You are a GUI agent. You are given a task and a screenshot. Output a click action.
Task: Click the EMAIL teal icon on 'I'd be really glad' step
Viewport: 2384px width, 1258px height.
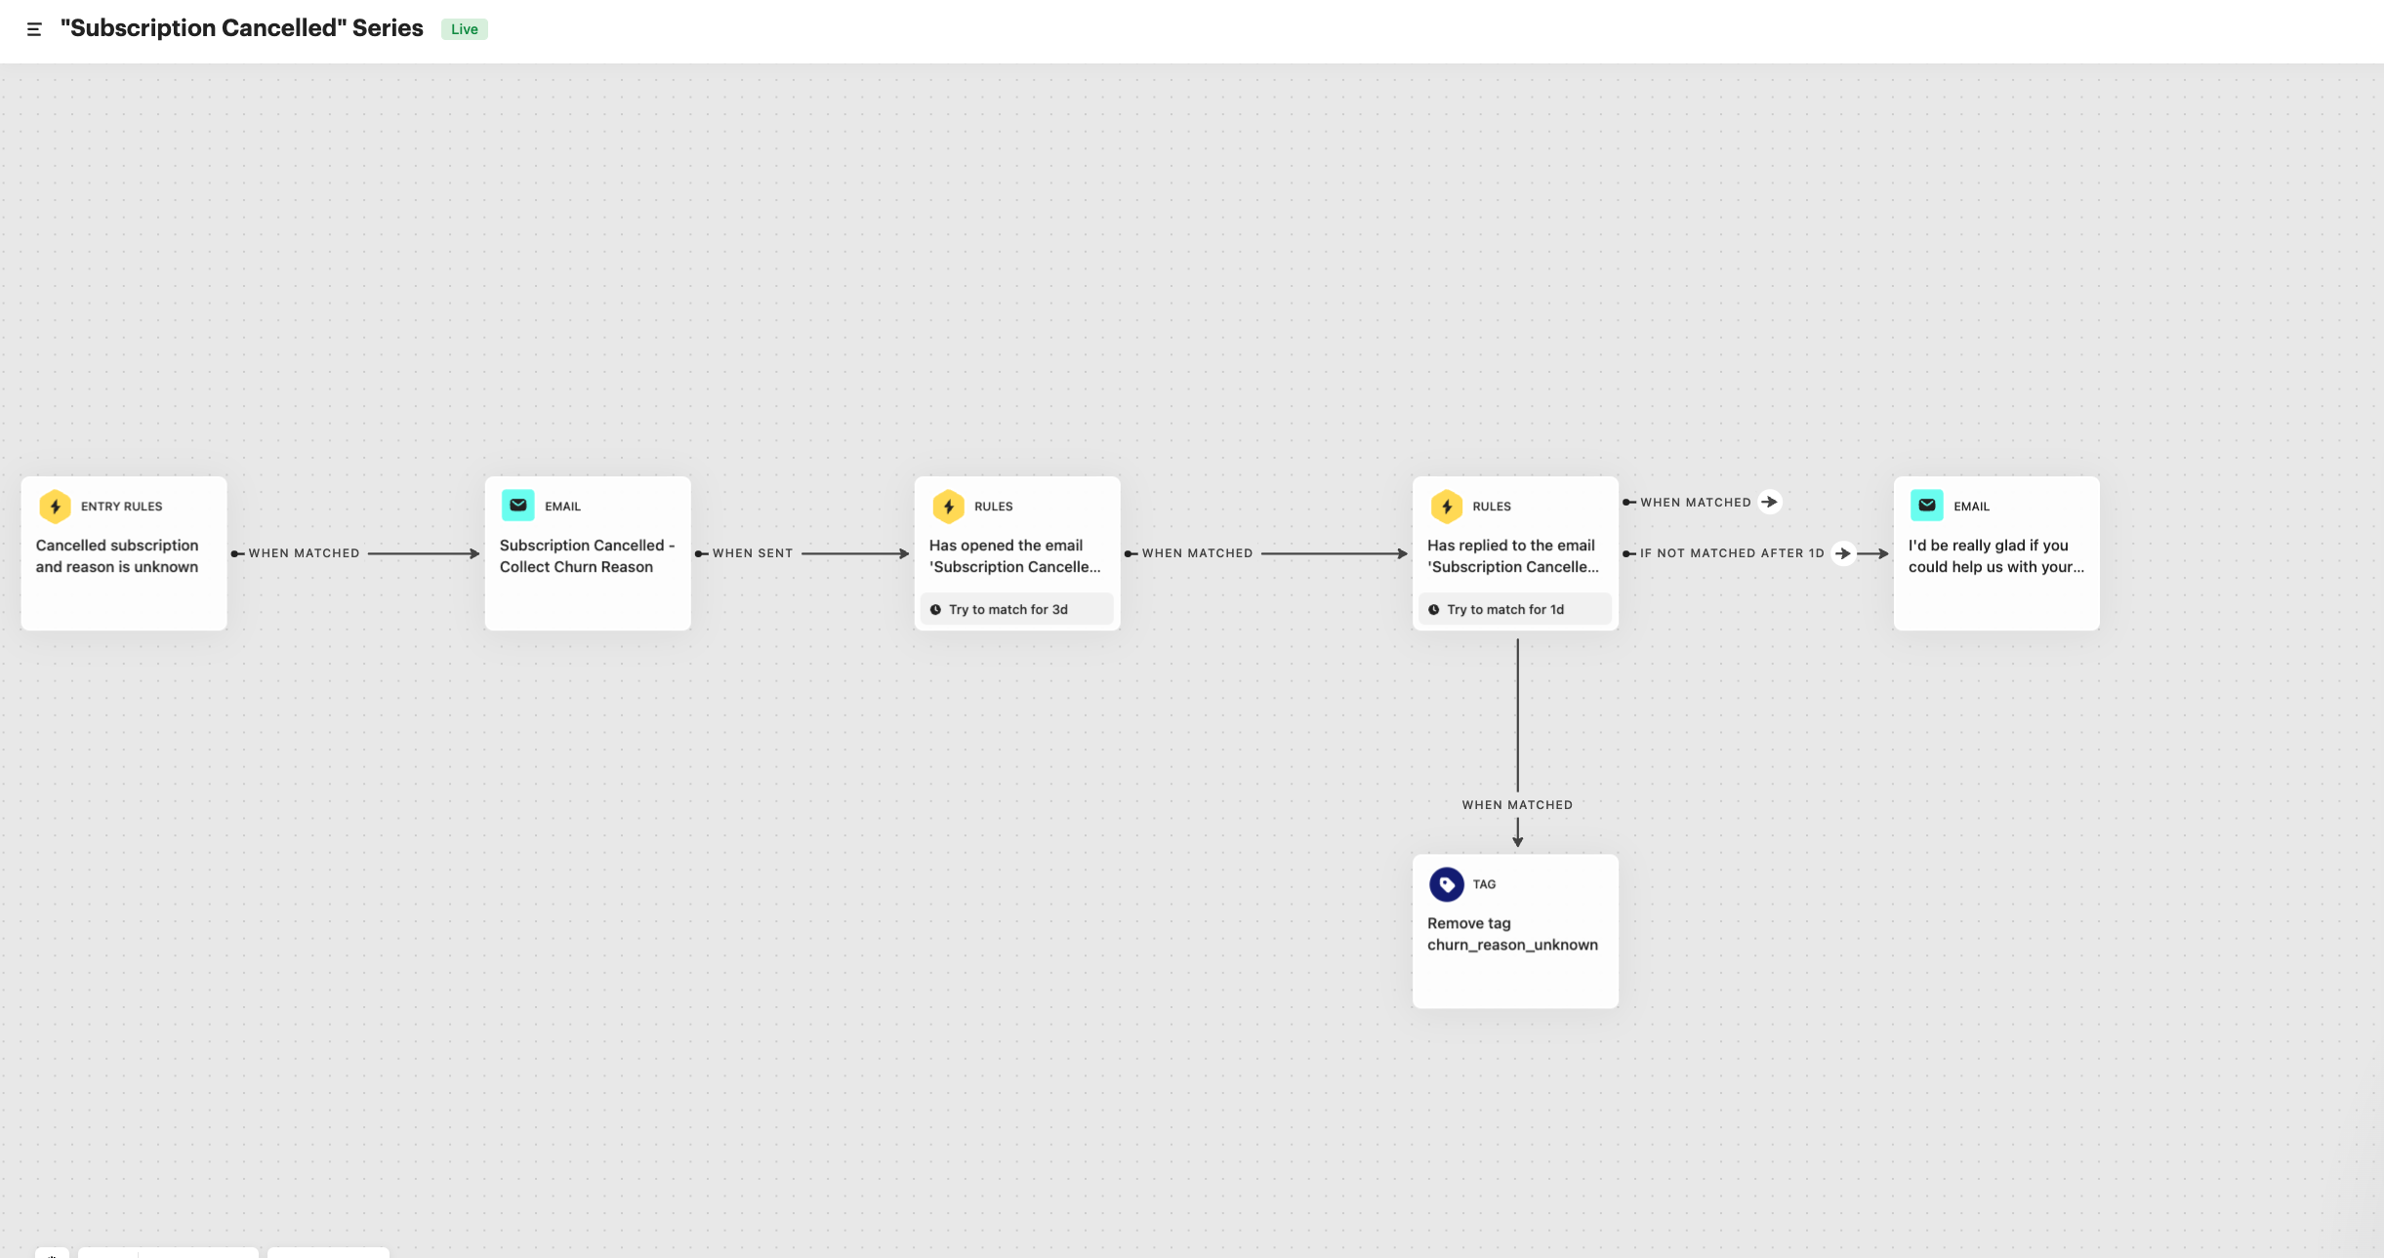pos(1927,505)
